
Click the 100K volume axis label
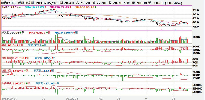coord(196,37)
